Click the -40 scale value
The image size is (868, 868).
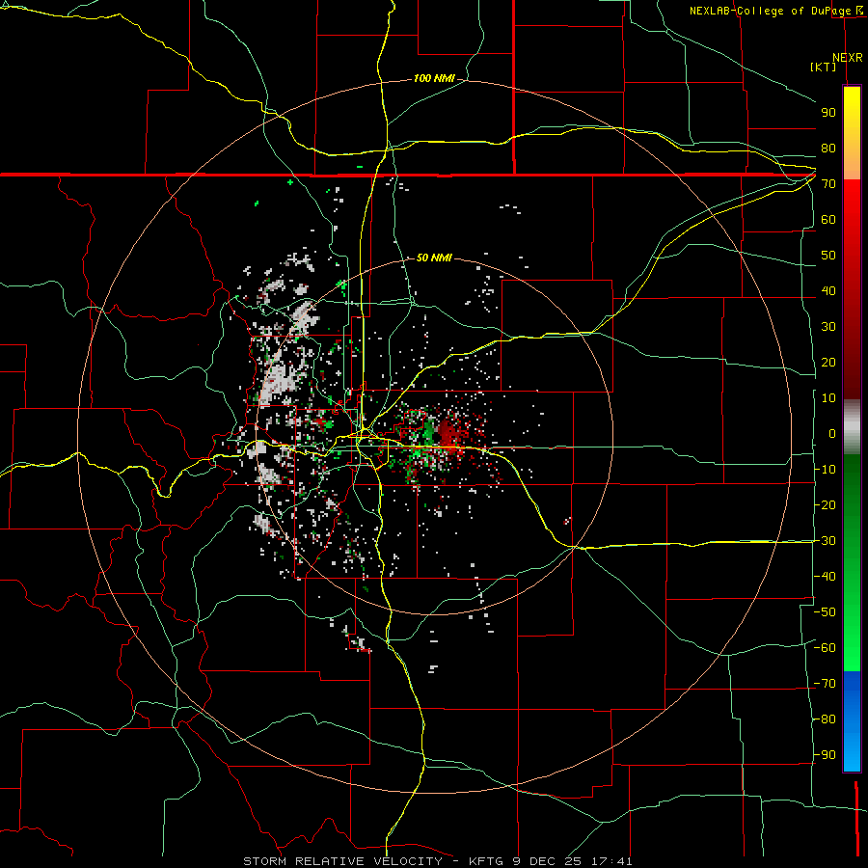(825, 577)
